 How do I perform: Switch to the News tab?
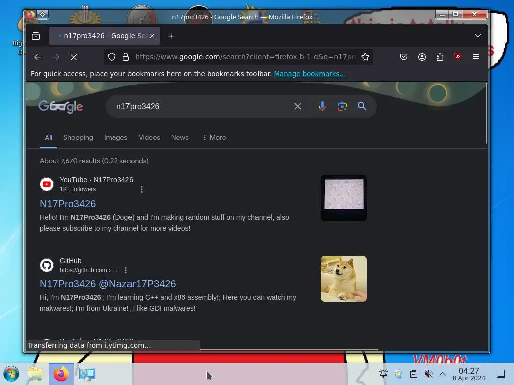click(x=180, y=137)
